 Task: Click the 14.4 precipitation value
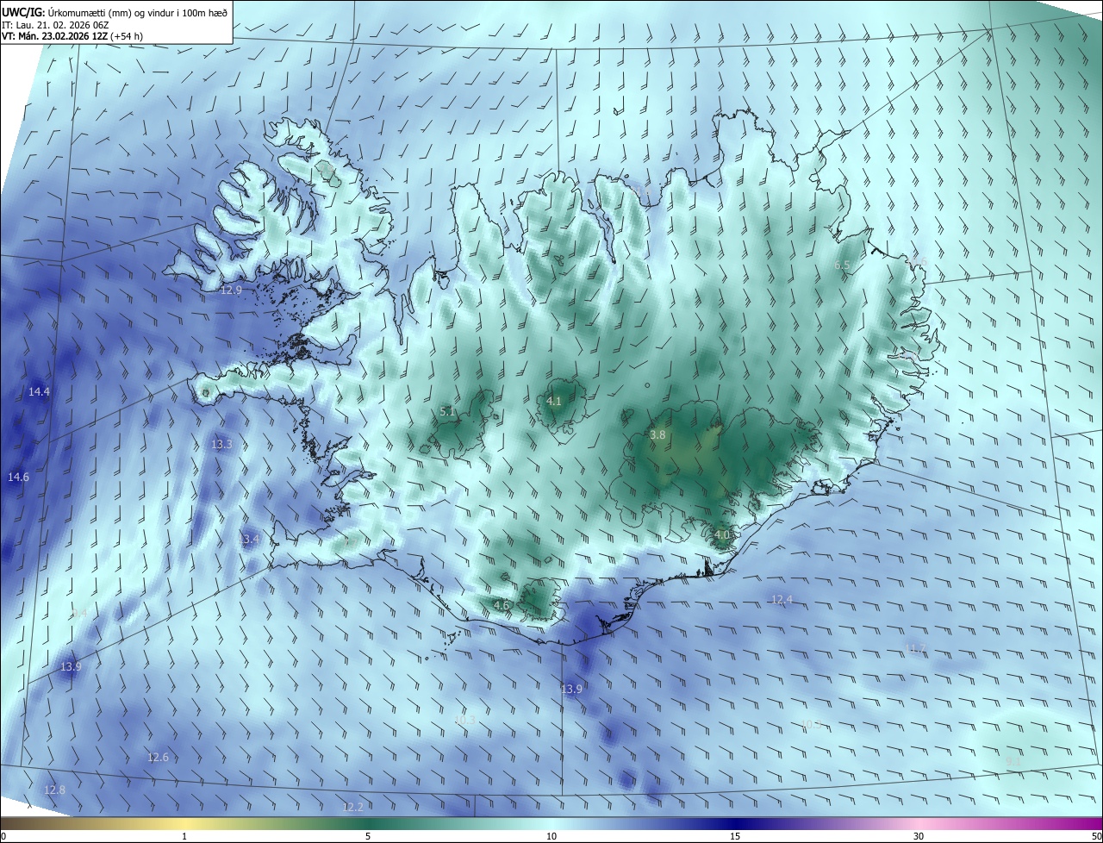pos(39,391)
